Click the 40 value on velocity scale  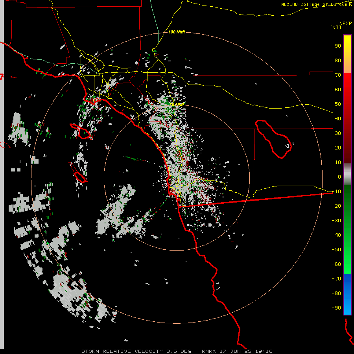point(338,119)
